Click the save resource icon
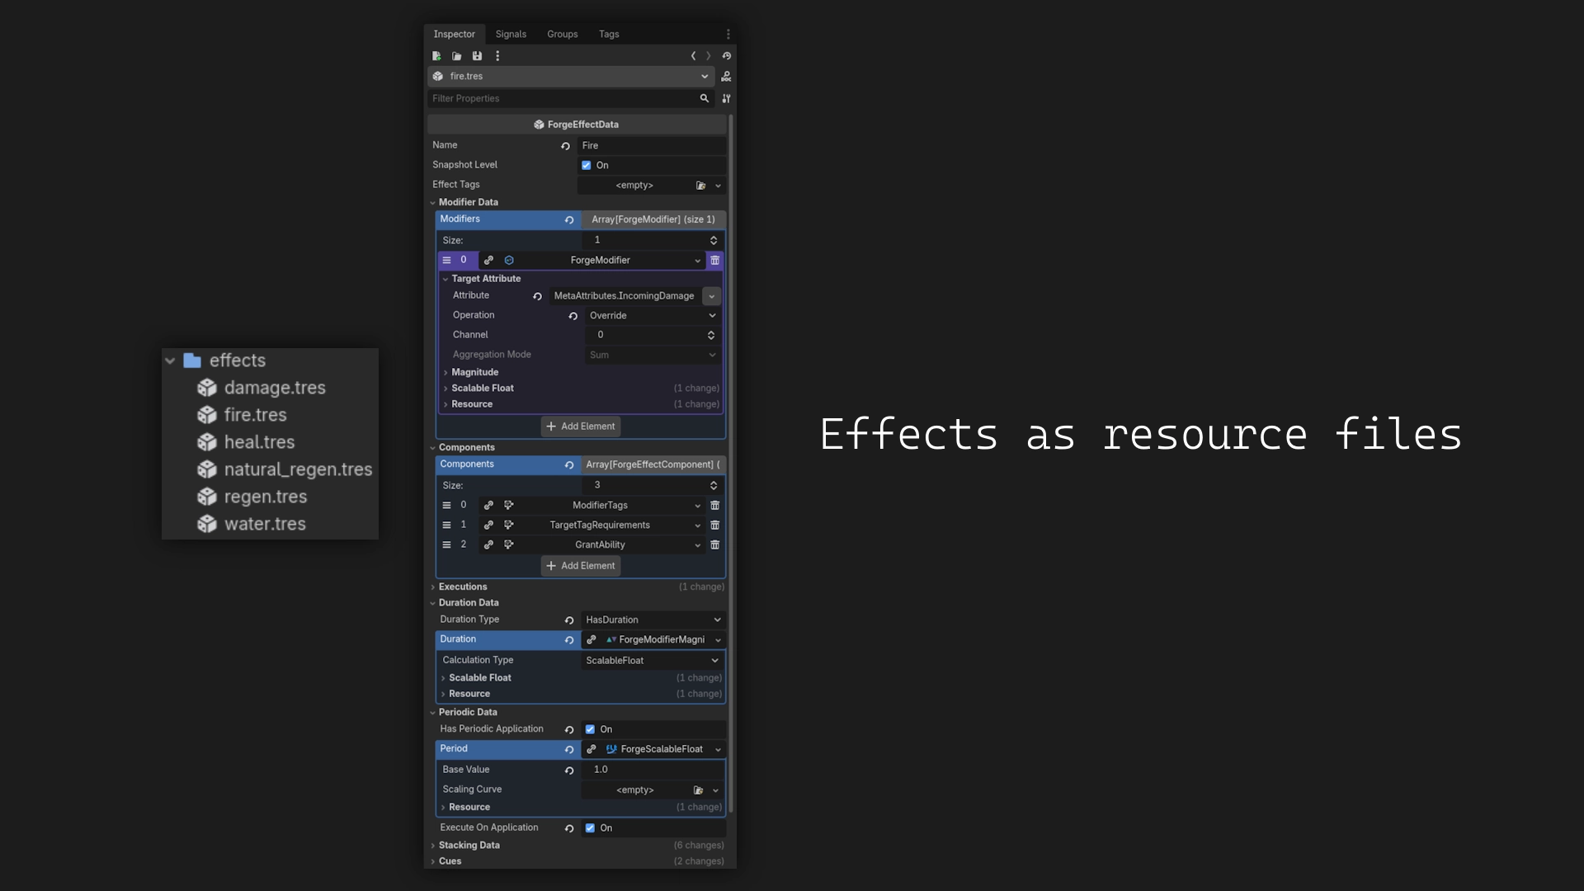The image size is (1584, 891). pyautogui.click(x=477, y=56)
